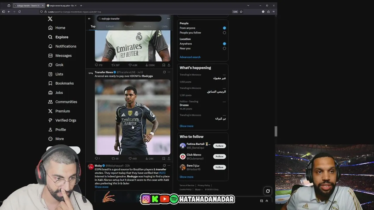Click Grok icon on Transfer News post

164,72
